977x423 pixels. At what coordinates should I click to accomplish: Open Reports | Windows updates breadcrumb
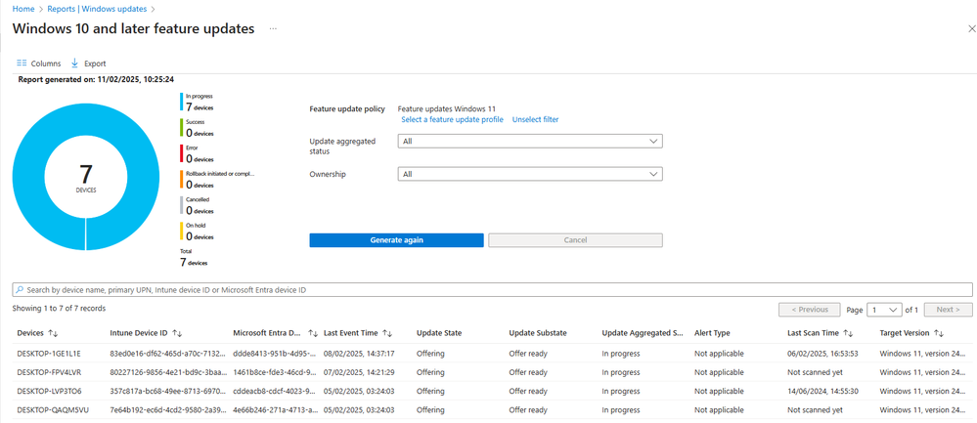point(96,9)
